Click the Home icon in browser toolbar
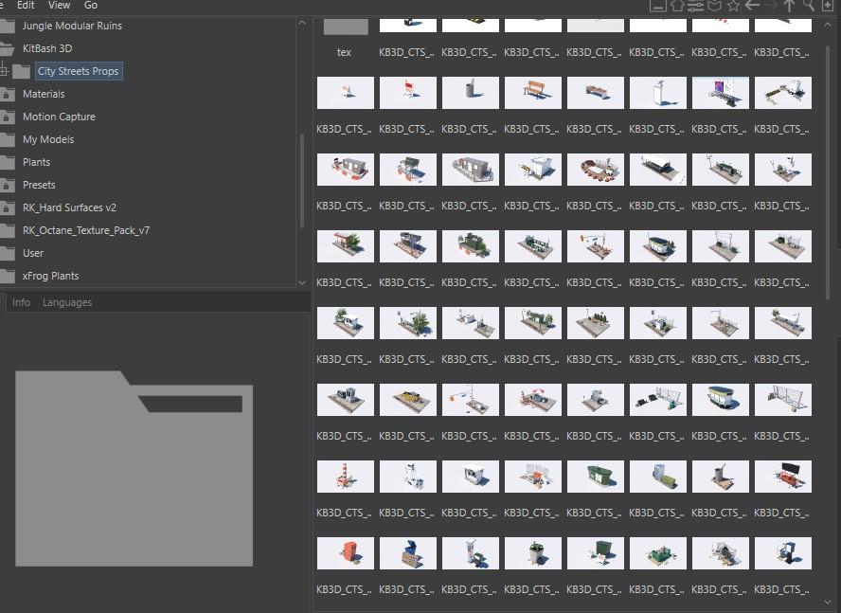This screenshot has height=613, width=841. tap(677, 6)
